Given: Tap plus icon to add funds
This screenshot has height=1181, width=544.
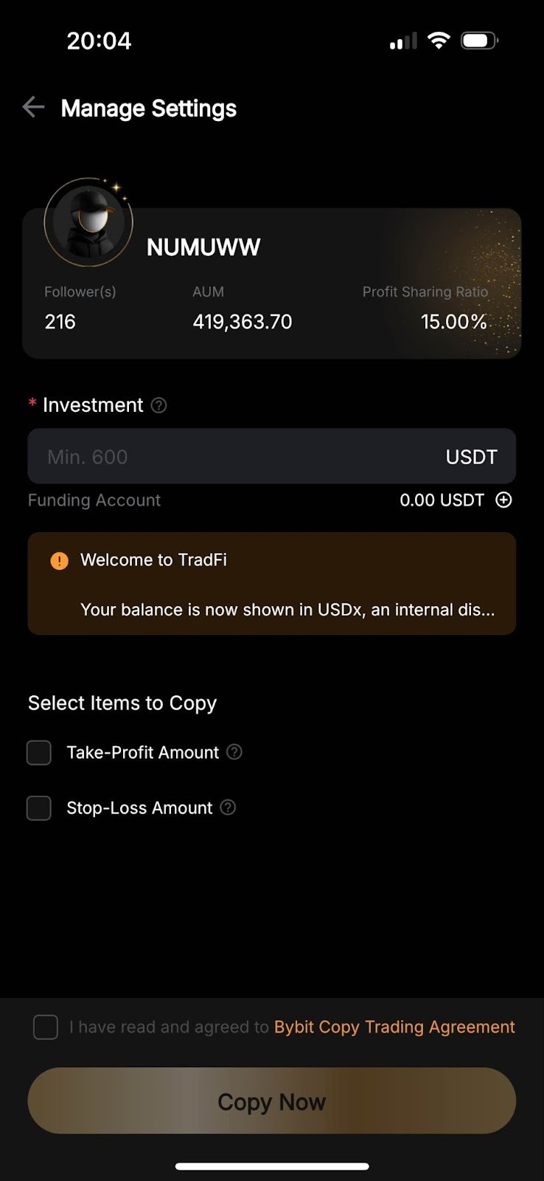Looking at the screenshot, I should coord(503,500).
